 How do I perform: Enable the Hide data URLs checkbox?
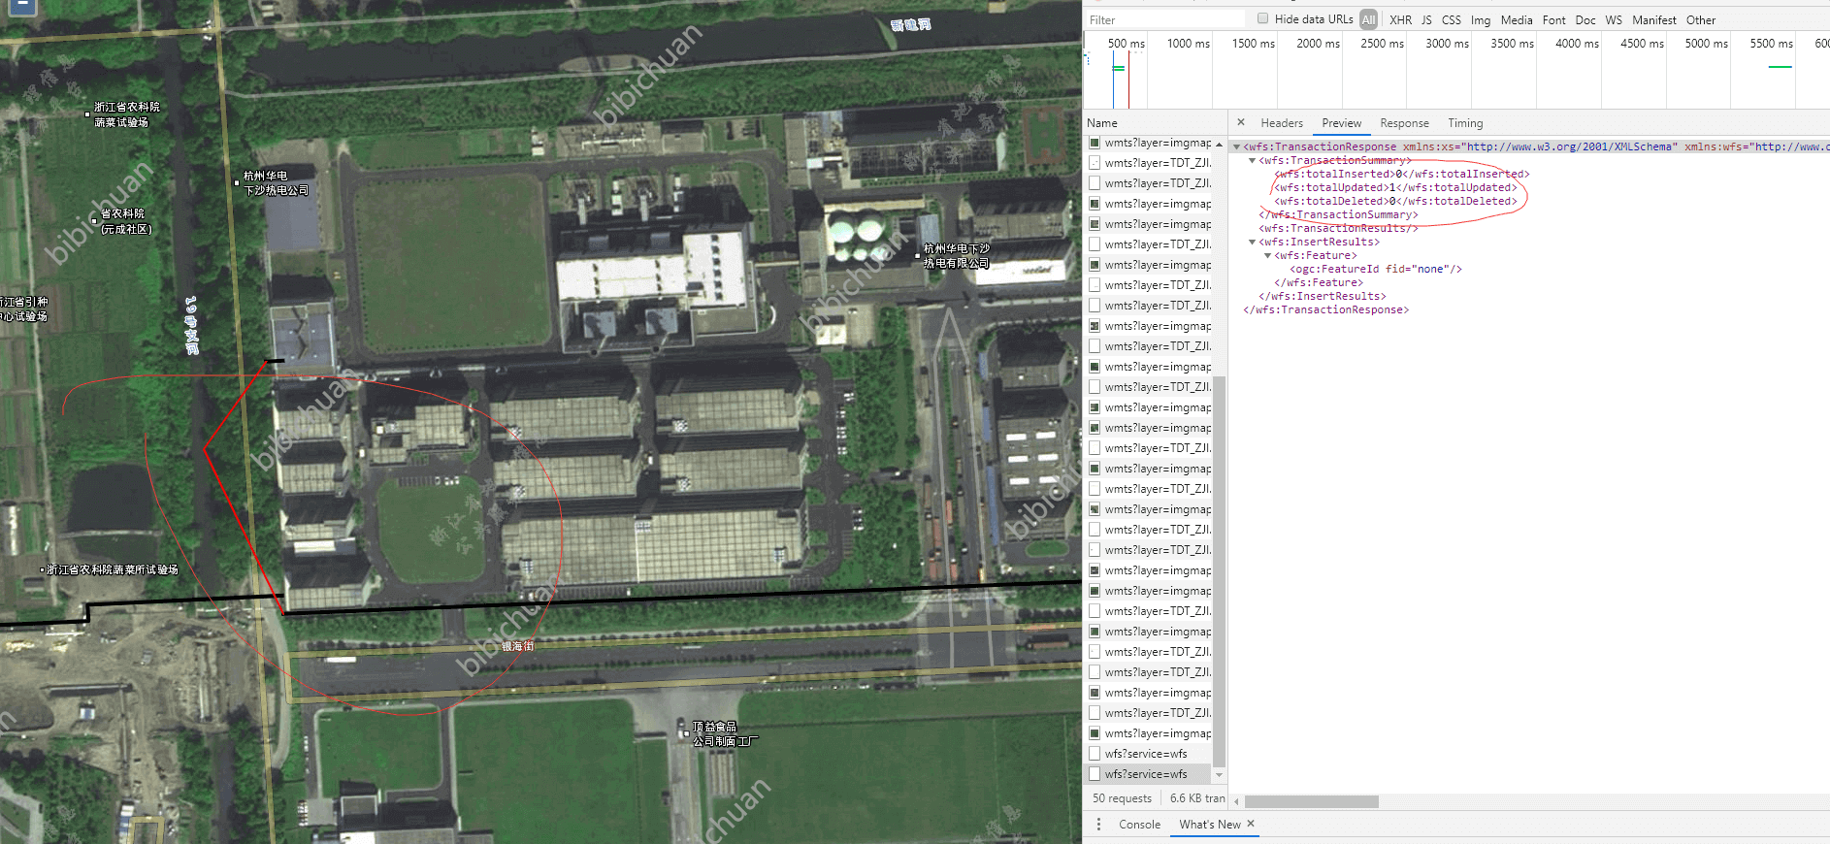1262,18
